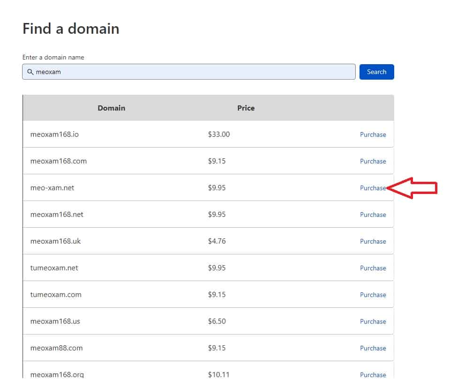Image resolution: width=451 pixels, height=379 pixels.
Task: Purchase the meoxam168.com domain
Action: click(x=373, y=161)
